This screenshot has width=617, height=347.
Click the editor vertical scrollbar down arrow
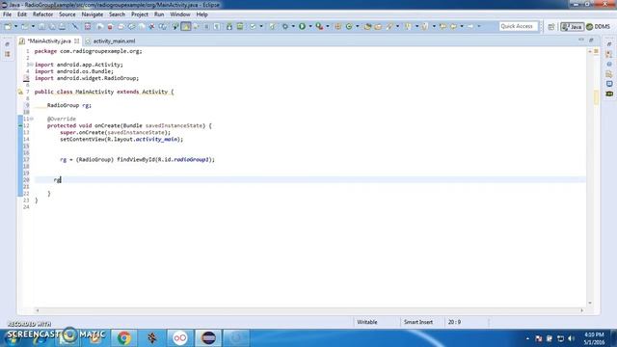point(589,303)
